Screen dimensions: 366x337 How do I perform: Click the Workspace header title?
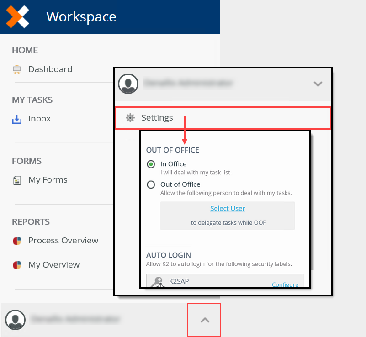point(81,17)
